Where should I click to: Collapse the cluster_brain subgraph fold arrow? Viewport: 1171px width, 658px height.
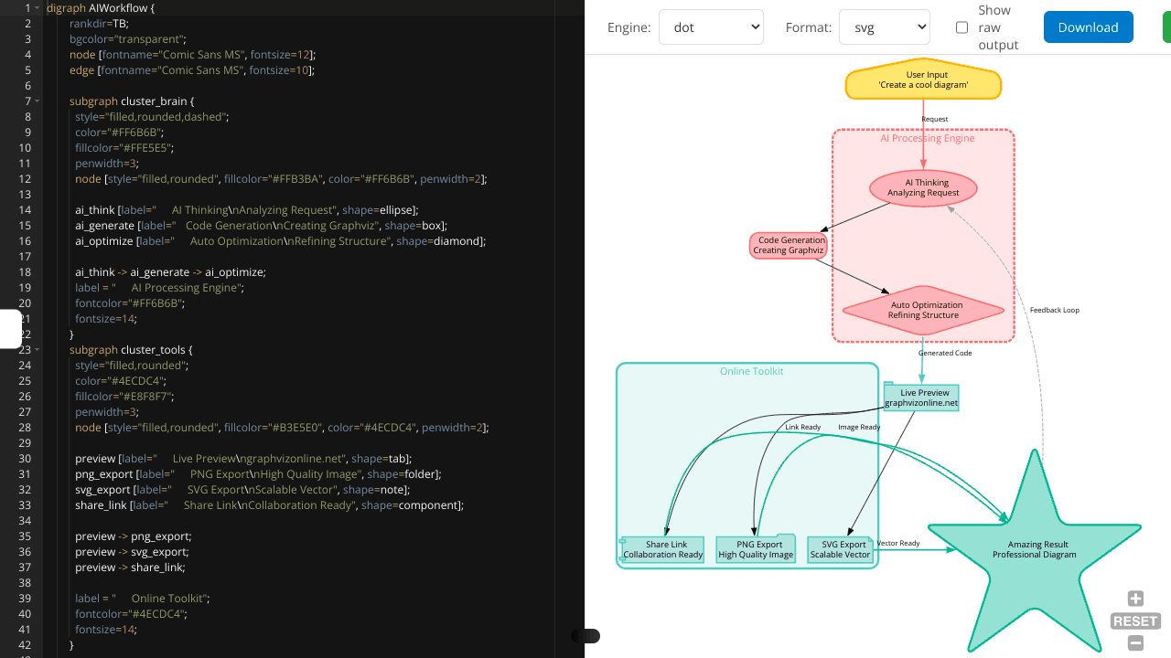[37, 101]
